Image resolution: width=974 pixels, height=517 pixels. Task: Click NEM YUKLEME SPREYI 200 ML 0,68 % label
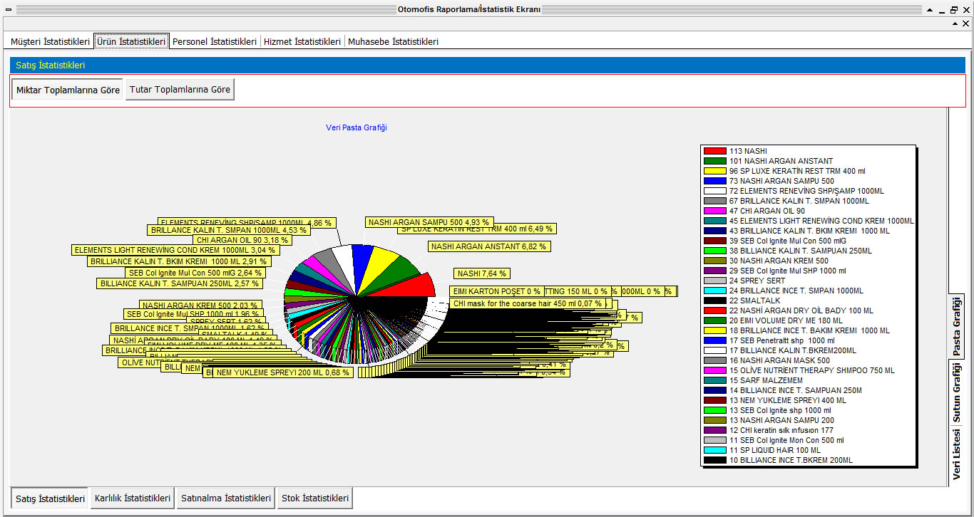point(283,372)
